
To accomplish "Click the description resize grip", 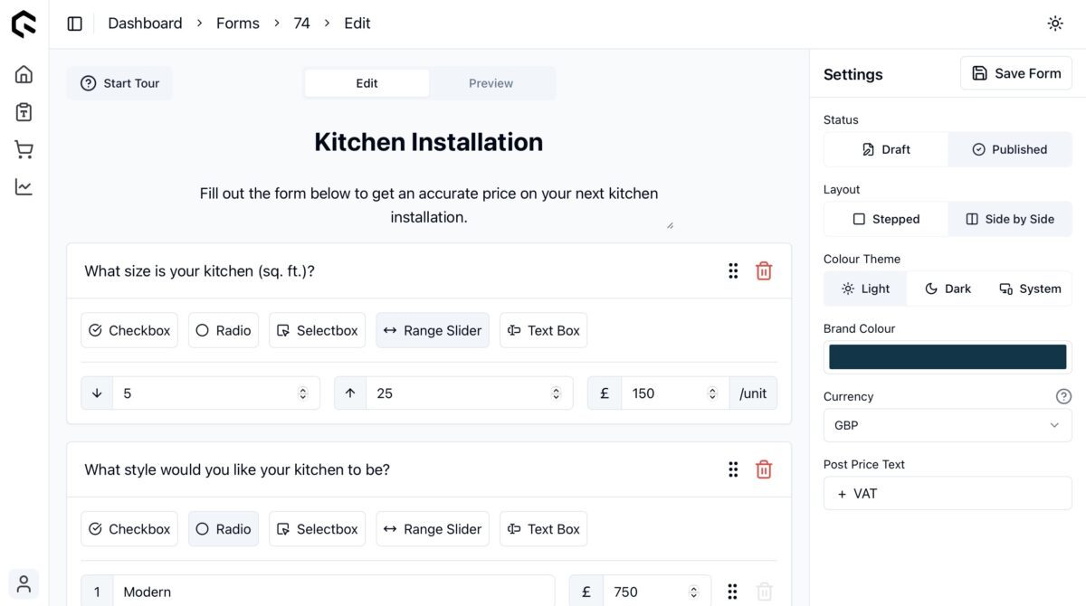I will [670, 225].
